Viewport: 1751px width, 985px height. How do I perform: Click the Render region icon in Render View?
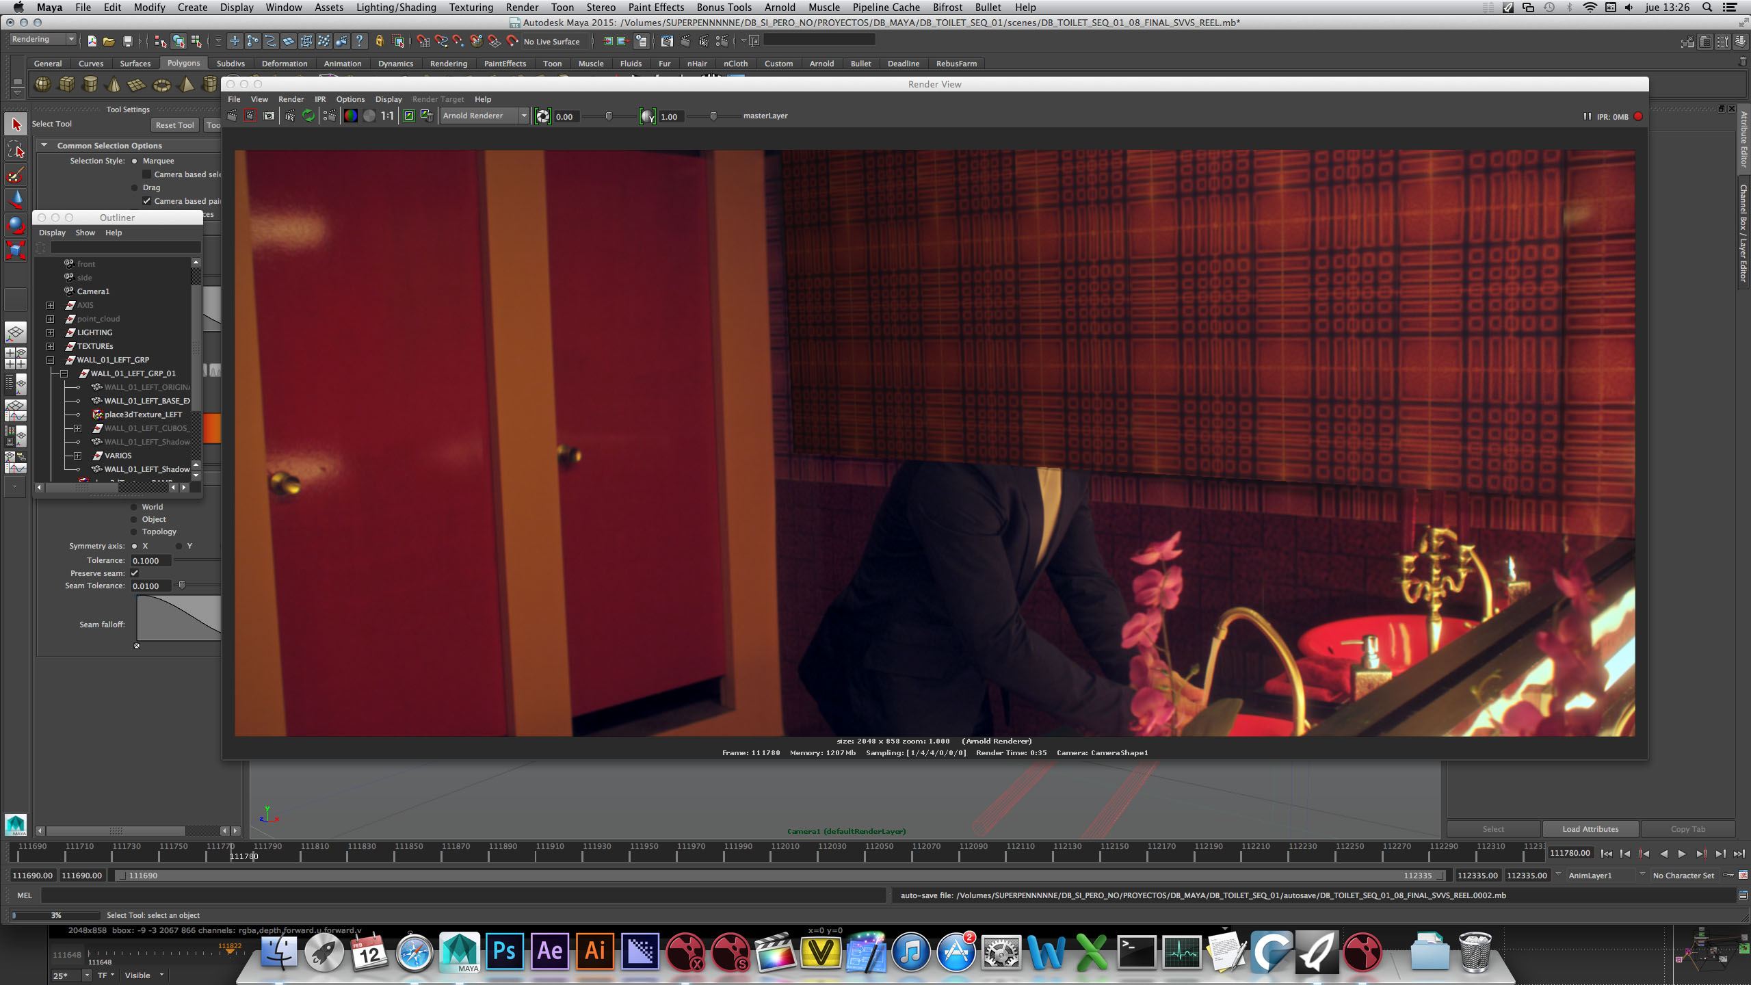250,116
